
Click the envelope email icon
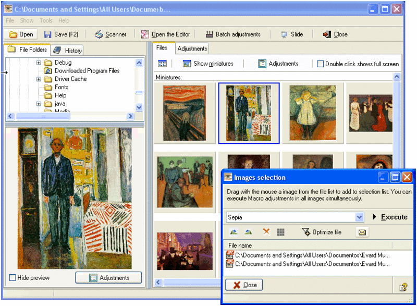tap(362, 232)
